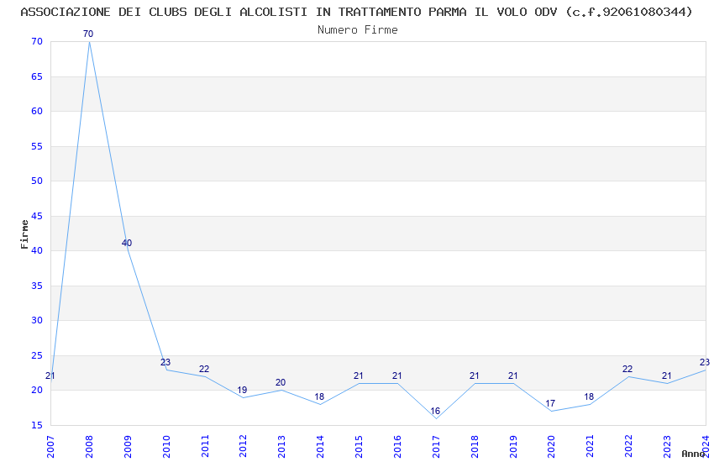The height and width of the screenshot is (462, 714).
Task: Select the 2020 x-axis year label
Action: pyautogui.click(x=551, y=447)
